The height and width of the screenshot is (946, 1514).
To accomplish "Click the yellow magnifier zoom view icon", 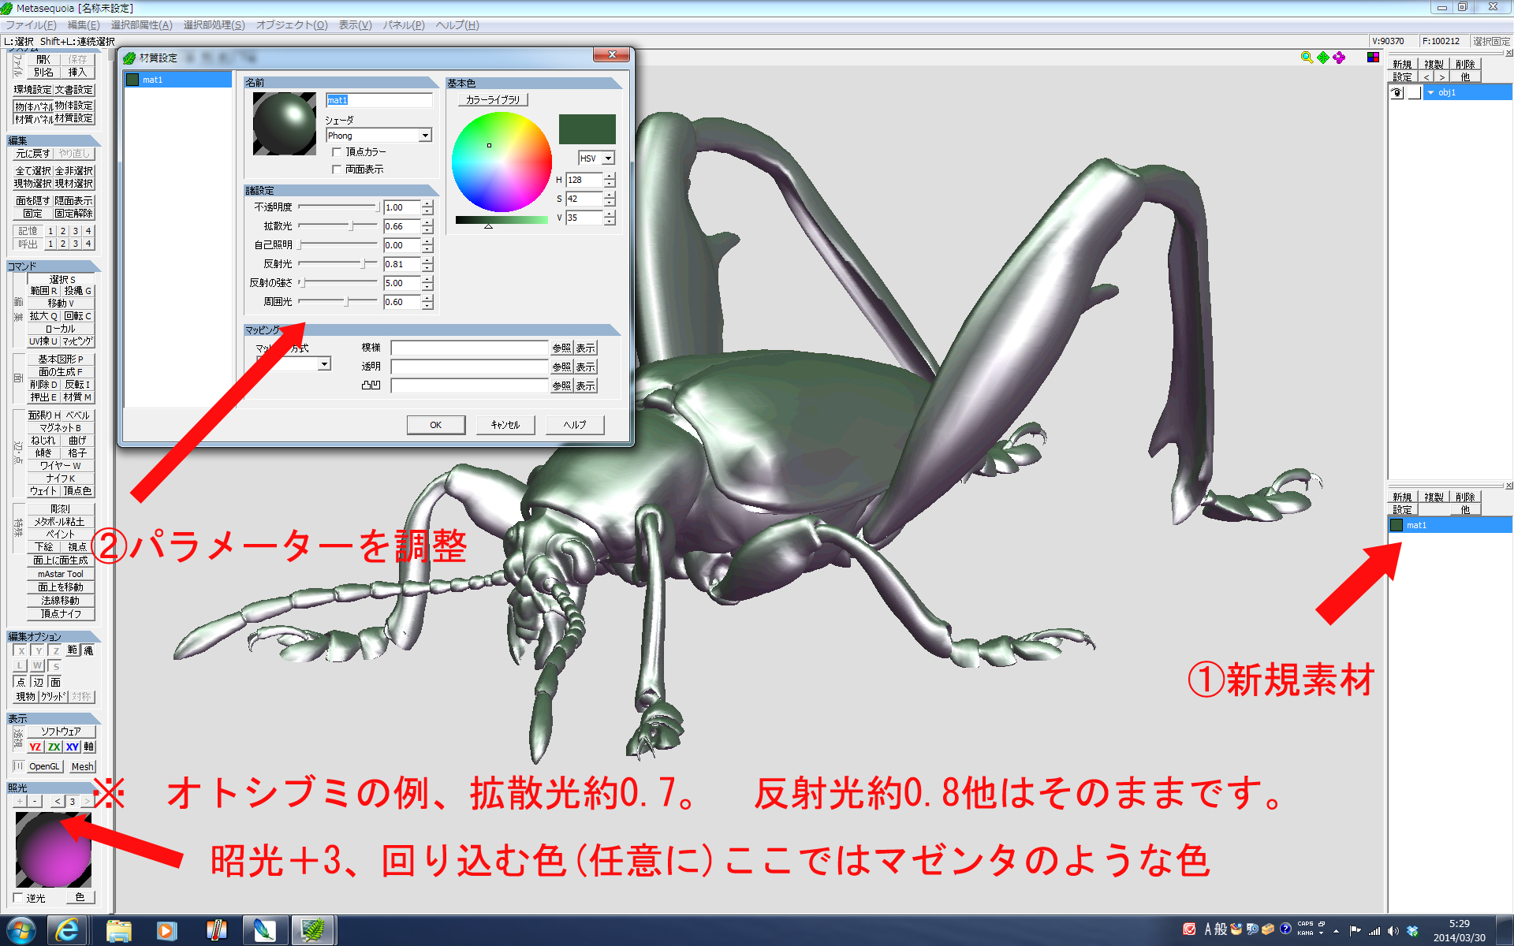I will tap(1307, 58).
